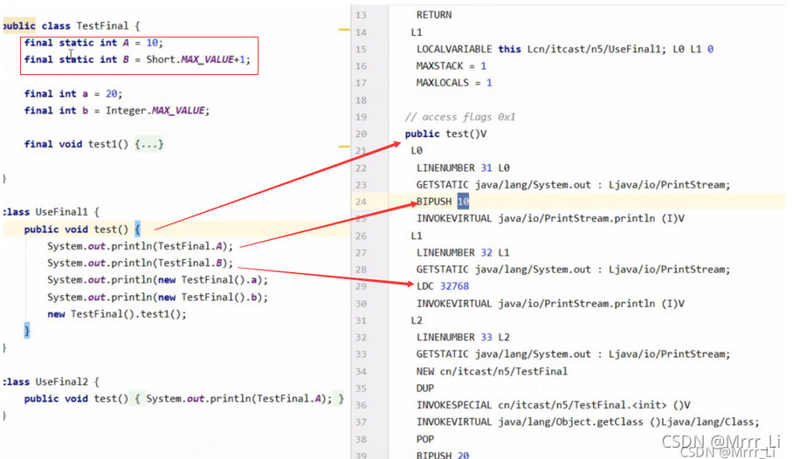Expand the folded test1() method body
Viewport: 793px width, 459px height.
[x=149, y=144]
